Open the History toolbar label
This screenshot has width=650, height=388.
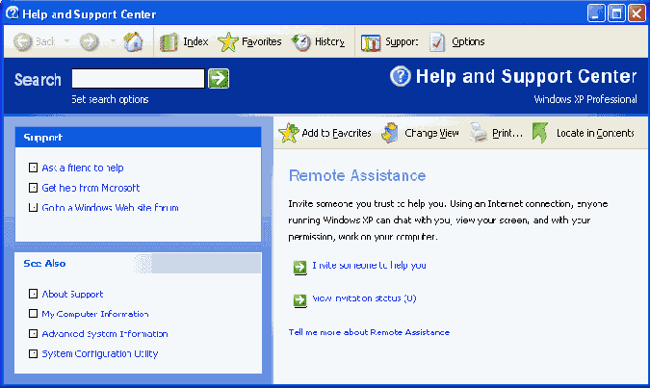click(x=329, y=41)
